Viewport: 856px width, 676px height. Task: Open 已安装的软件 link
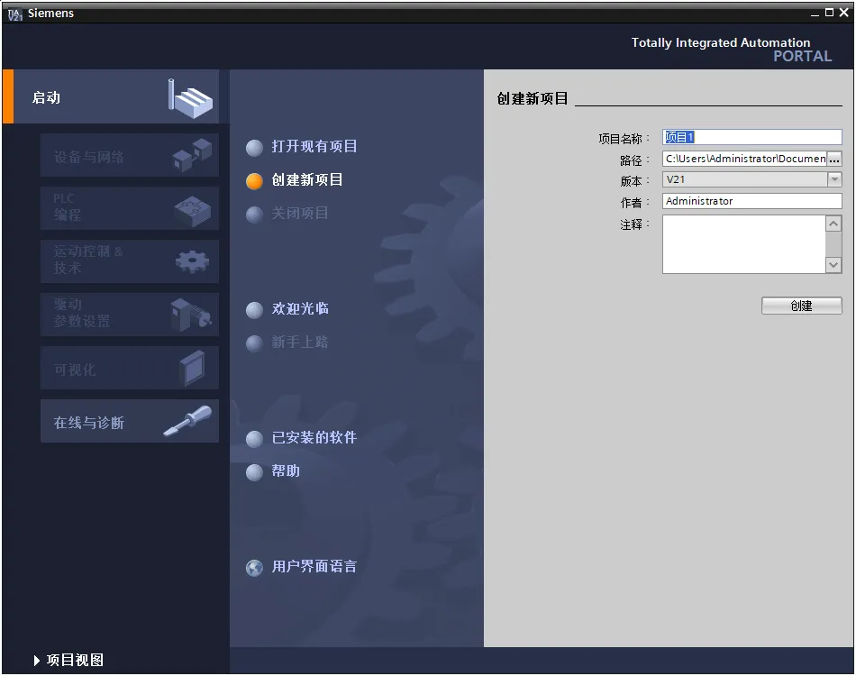314,437
